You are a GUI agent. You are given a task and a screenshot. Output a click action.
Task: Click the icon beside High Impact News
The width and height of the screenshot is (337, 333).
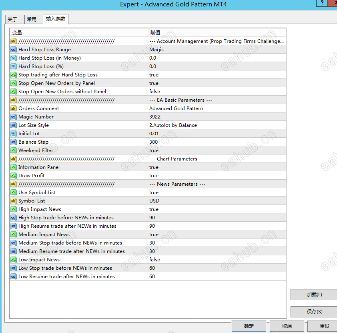13,209
